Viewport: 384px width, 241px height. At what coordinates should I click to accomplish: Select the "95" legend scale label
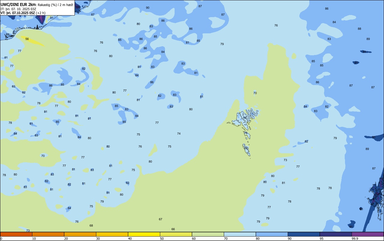(322, 239)
